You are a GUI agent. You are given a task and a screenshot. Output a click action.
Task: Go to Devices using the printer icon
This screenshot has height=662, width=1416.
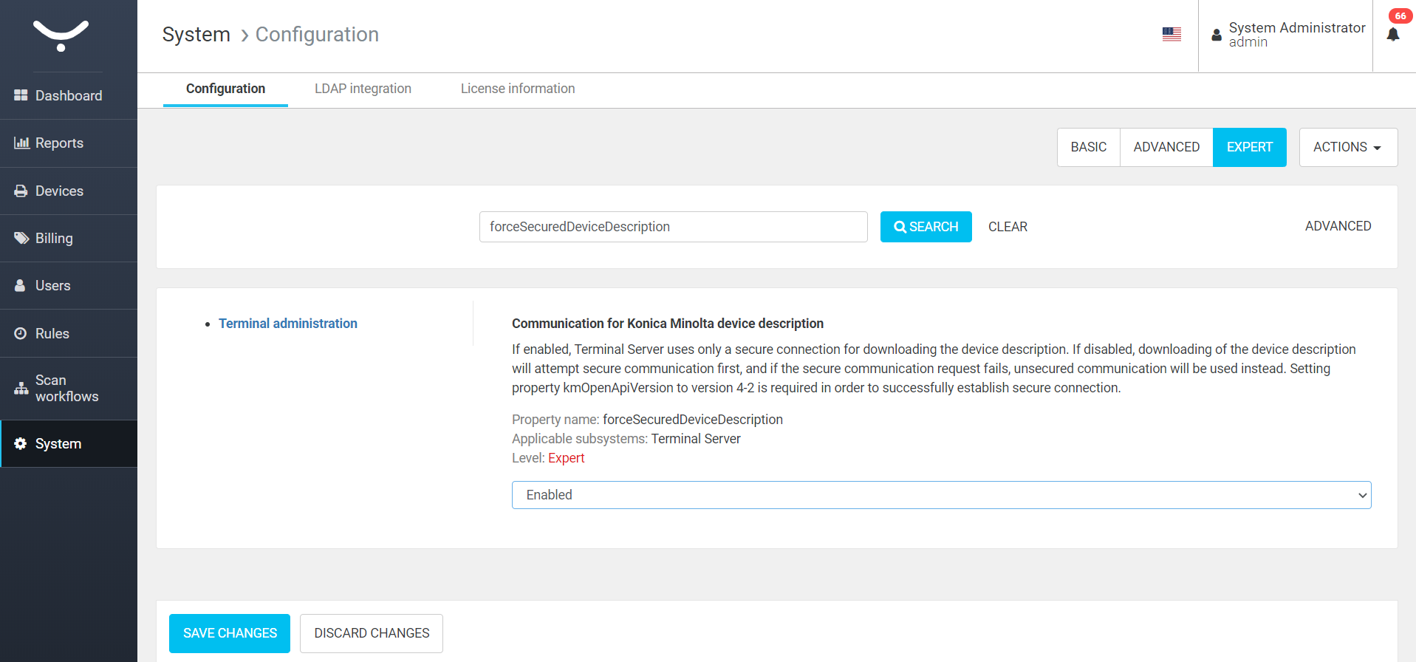tap(21, 191)
